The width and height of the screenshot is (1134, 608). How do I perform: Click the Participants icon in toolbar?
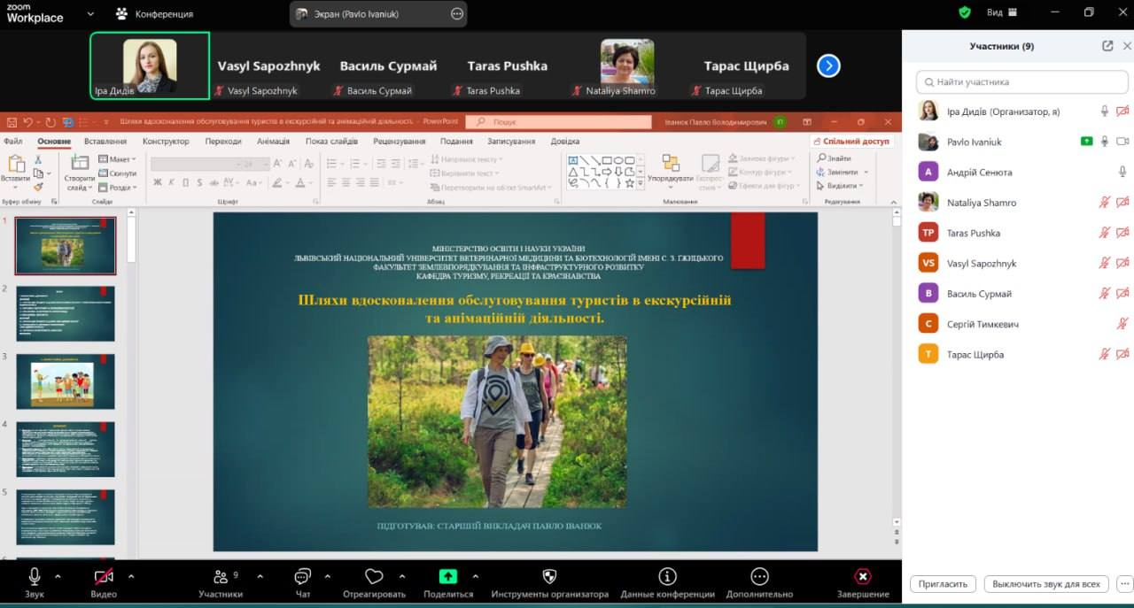[221, 577]
